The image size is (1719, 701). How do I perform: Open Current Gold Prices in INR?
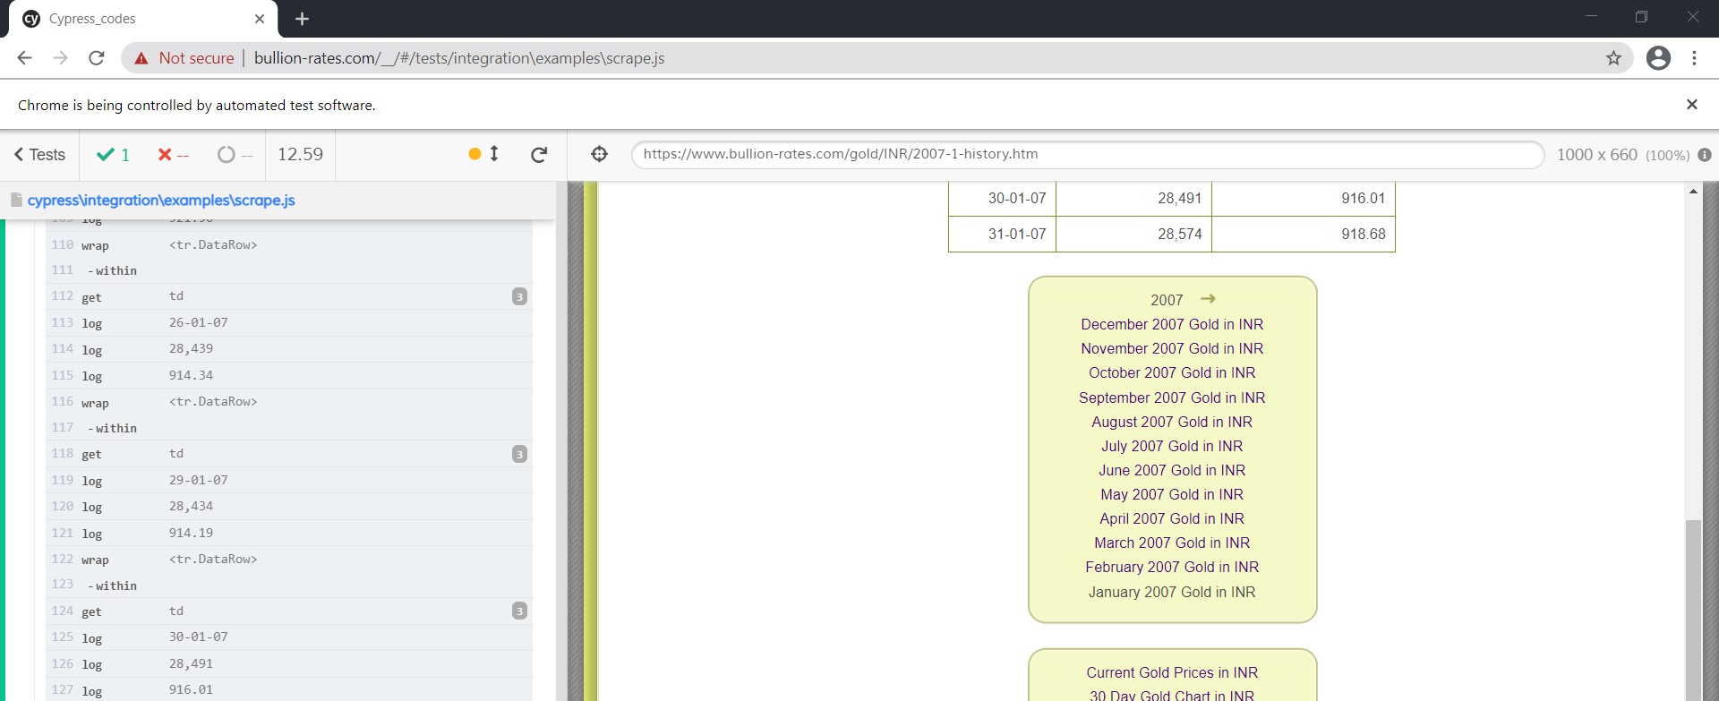pyautogui.click(x=1172, y=672)
